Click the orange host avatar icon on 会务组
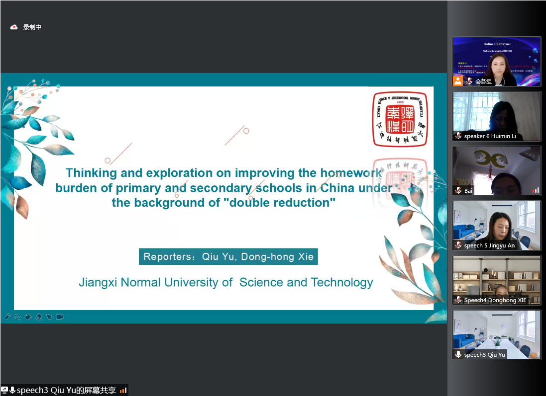Screen dimensions: 546x396 coord(458,81)
